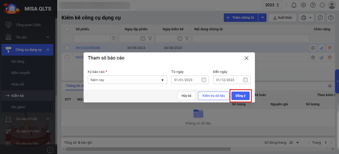This screenshot has width=339, height=154.
Task: Go to Điều chuyển menu item
Action: tap(21, 73)
